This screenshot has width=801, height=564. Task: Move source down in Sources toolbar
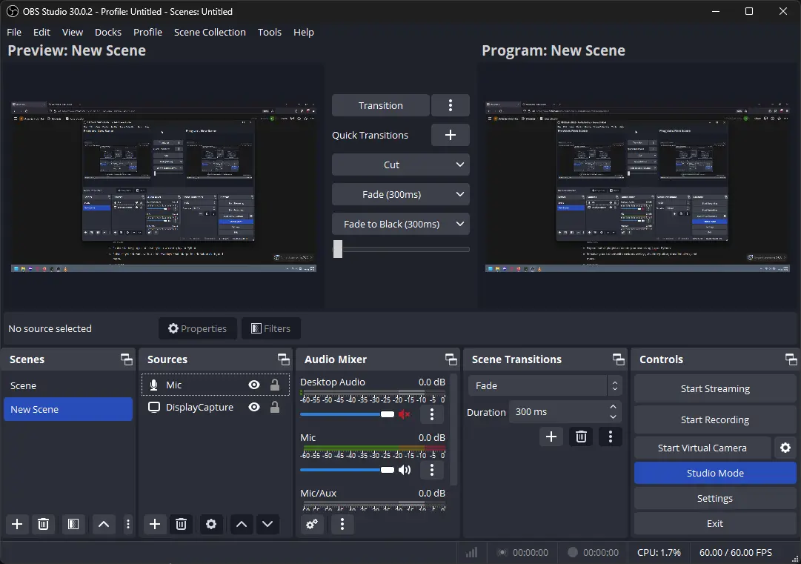(x=267, y=524)
